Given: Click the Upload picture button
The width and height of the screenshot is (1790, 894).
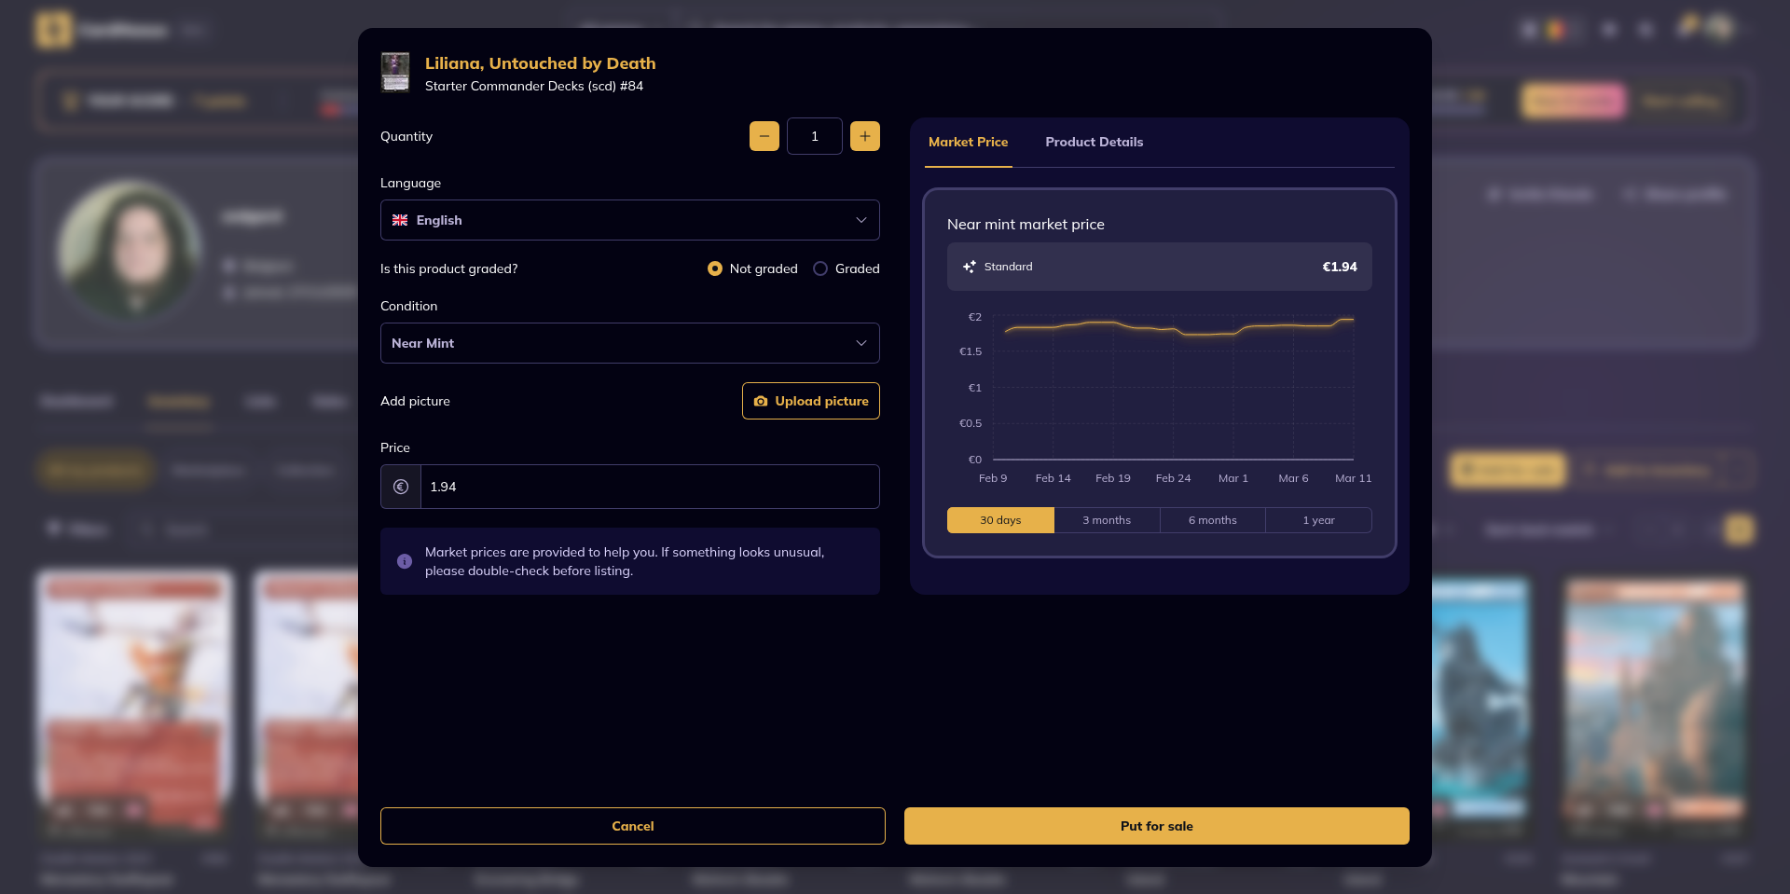Looking at the screenshot, I should pyautogui.click(x=810, y=401).
